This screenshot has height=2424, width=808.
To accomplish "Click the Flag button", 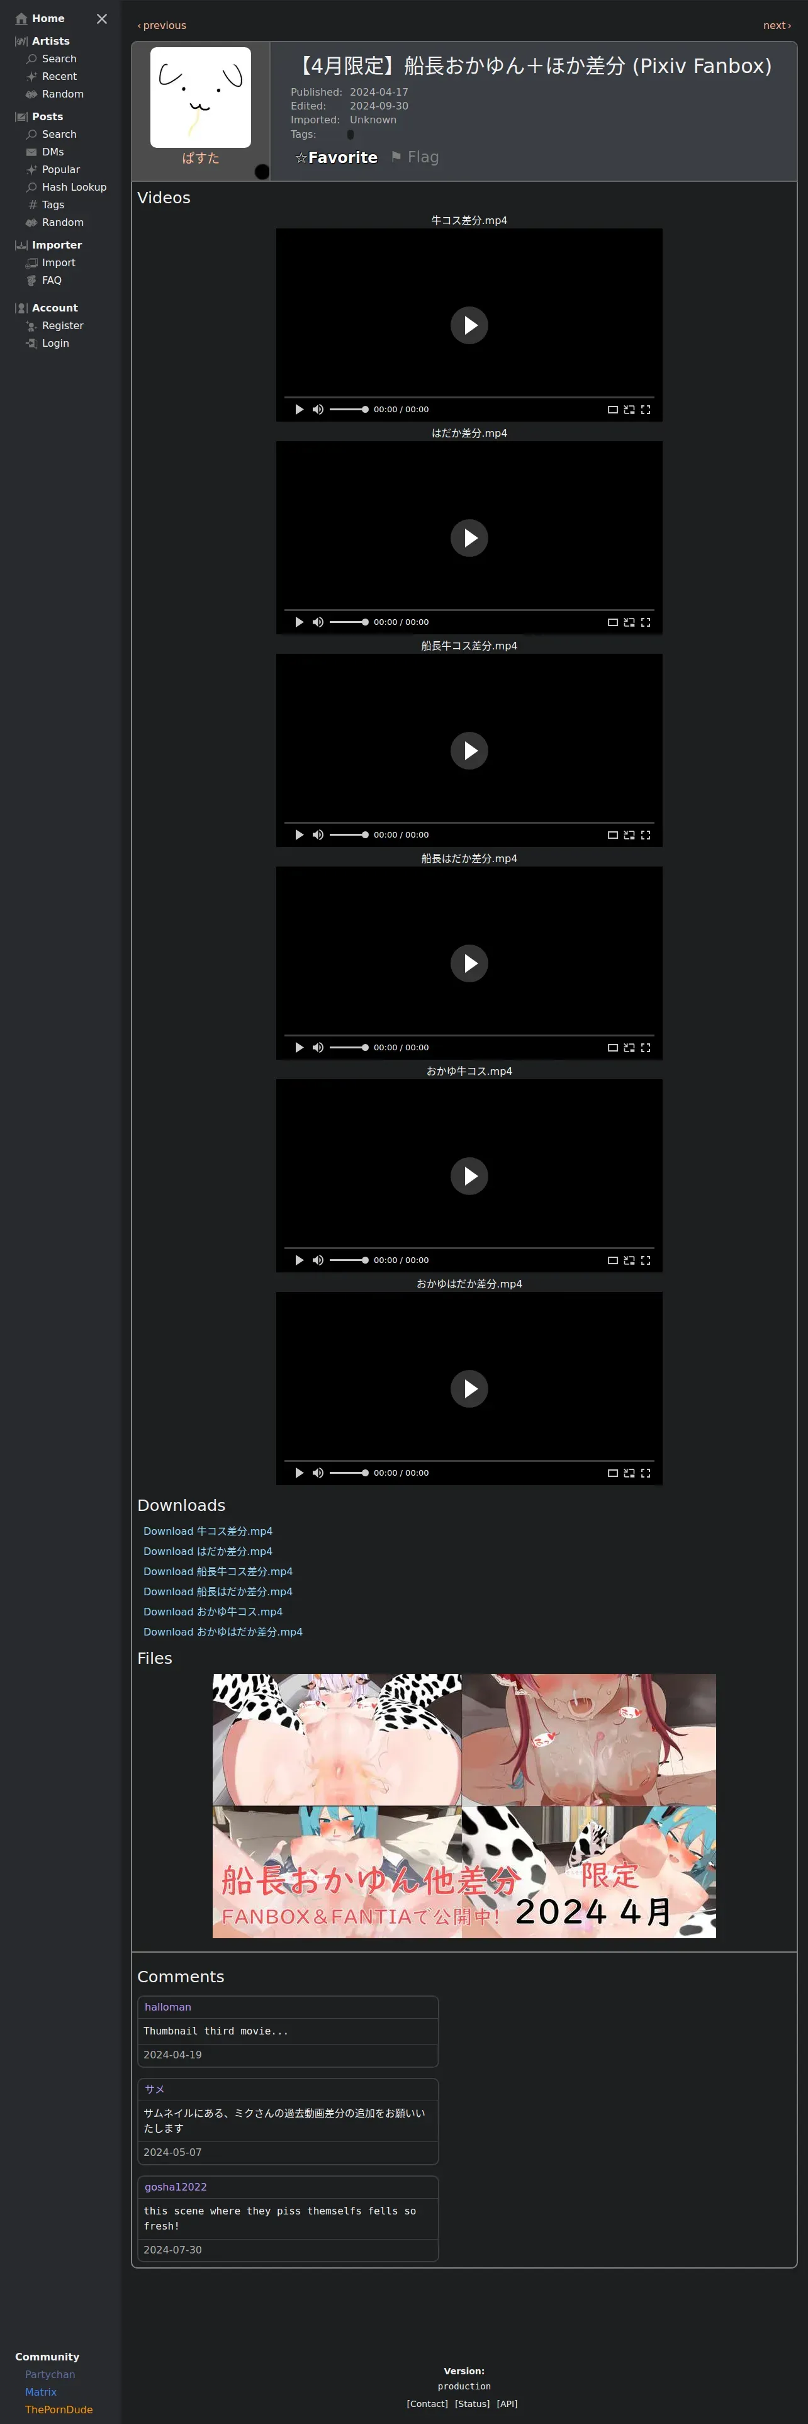I will click(415, 157).
